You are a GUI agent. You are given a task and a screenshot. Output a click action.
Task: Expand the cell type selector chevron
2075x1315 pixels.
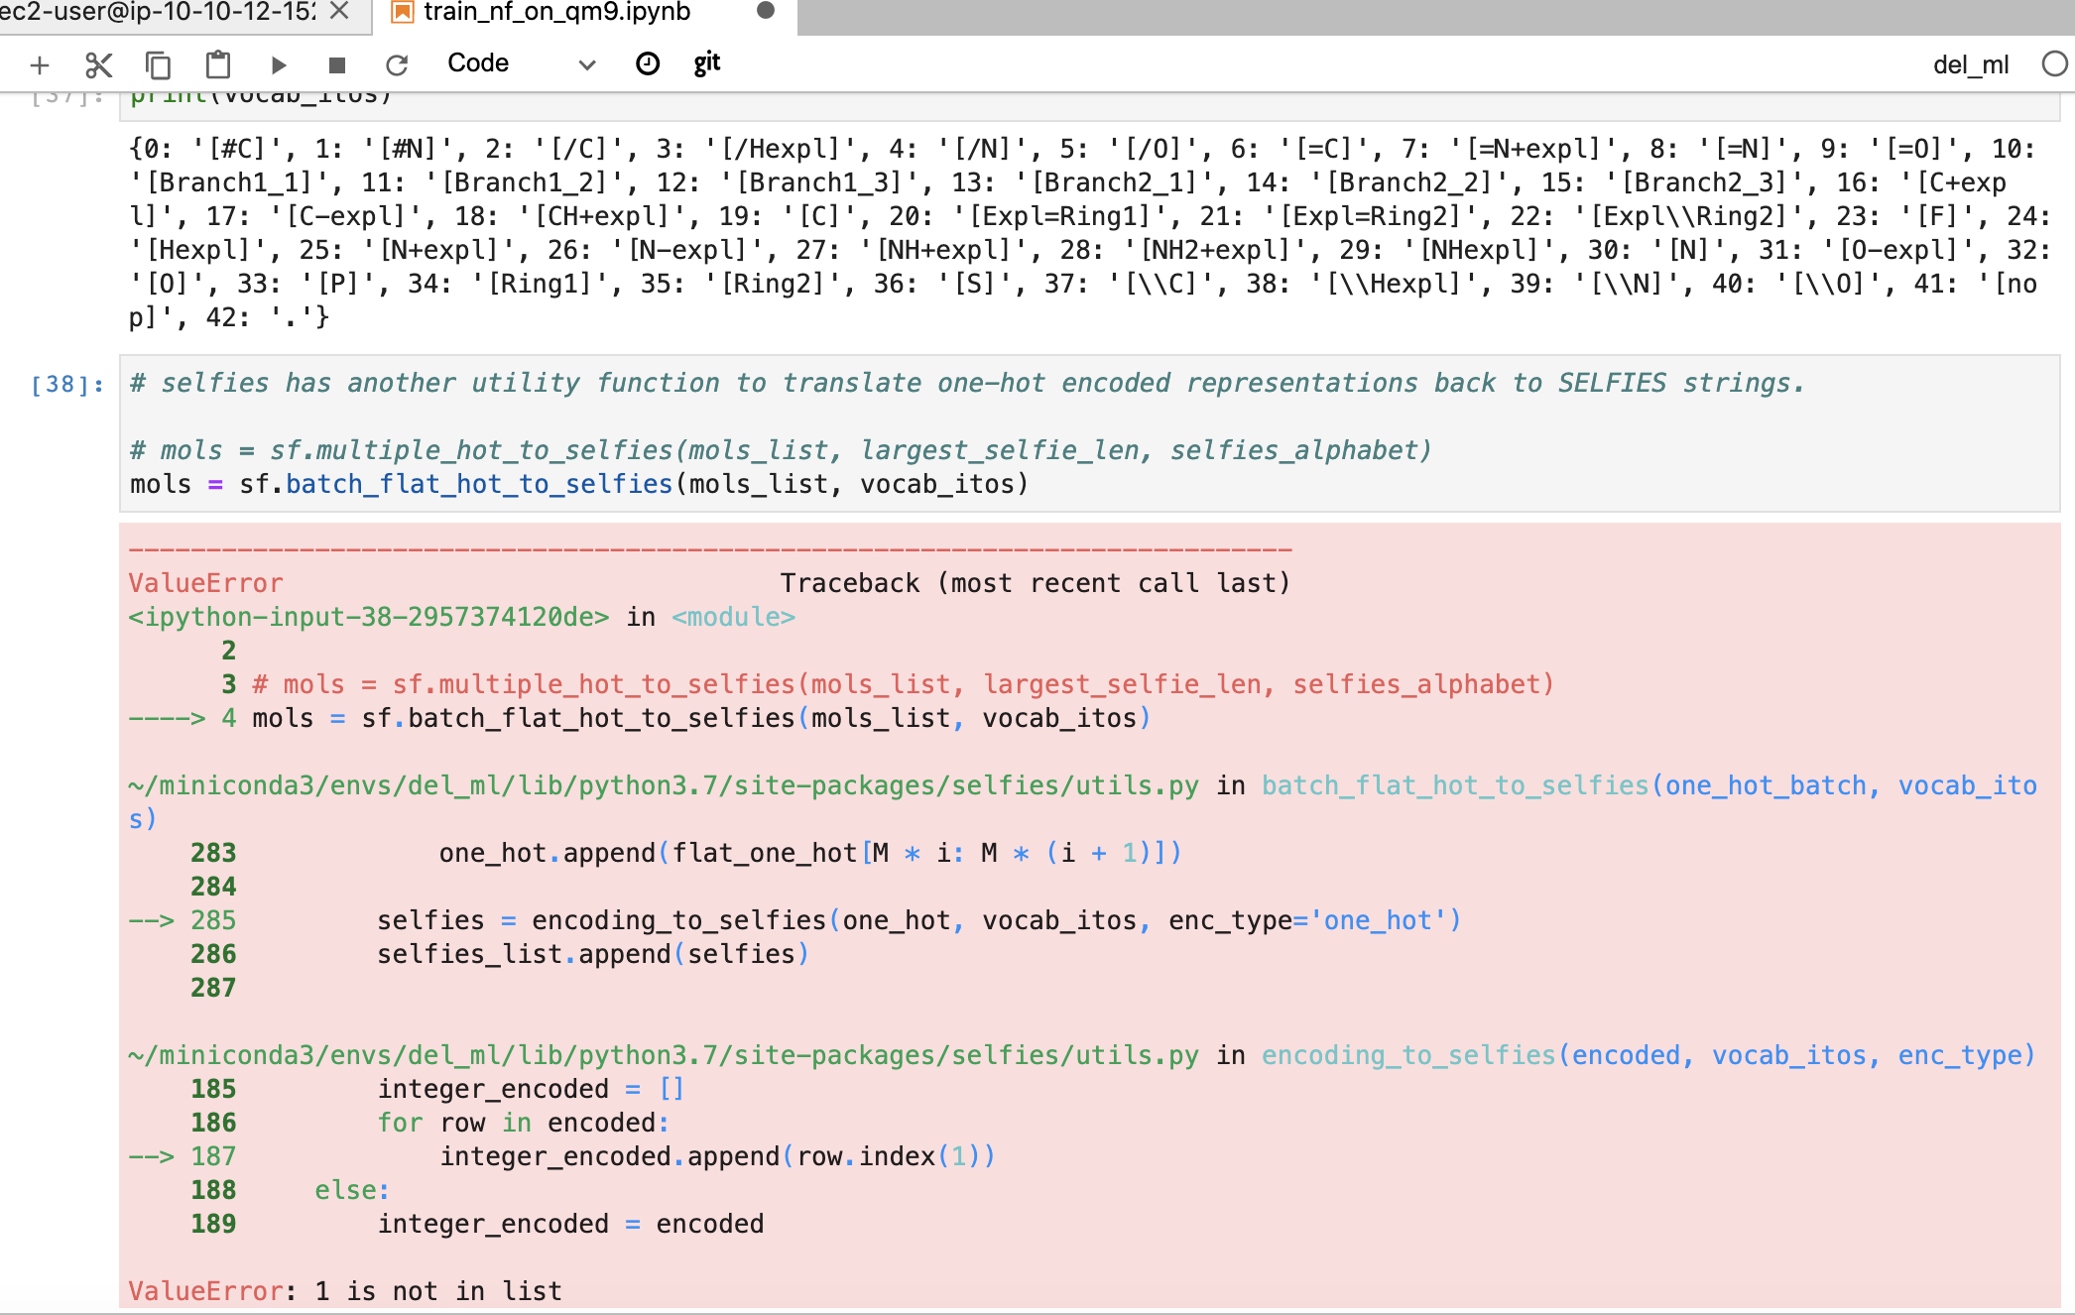tap(586, 63)
